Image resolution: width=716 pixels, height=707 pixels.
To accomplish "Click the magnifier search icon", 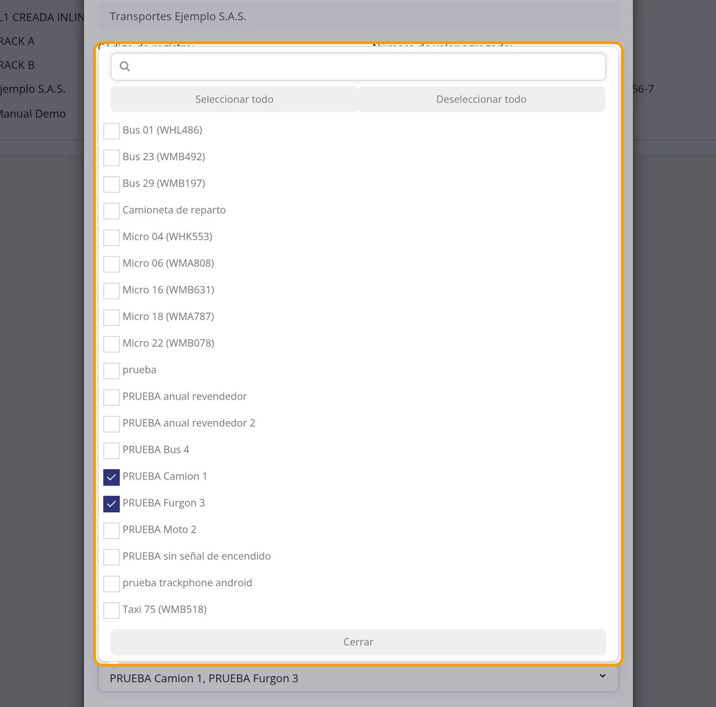I will [x=125, y=66].
